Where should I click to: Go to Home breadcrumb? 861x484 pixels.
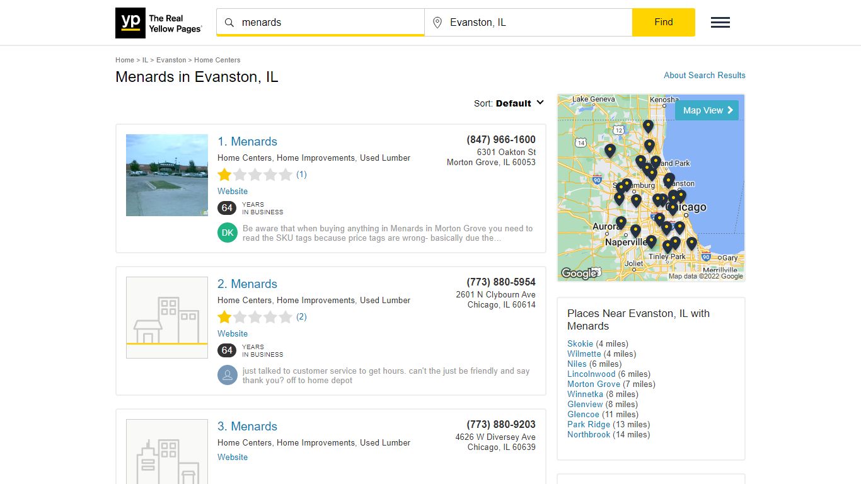(x=125, y=60)
